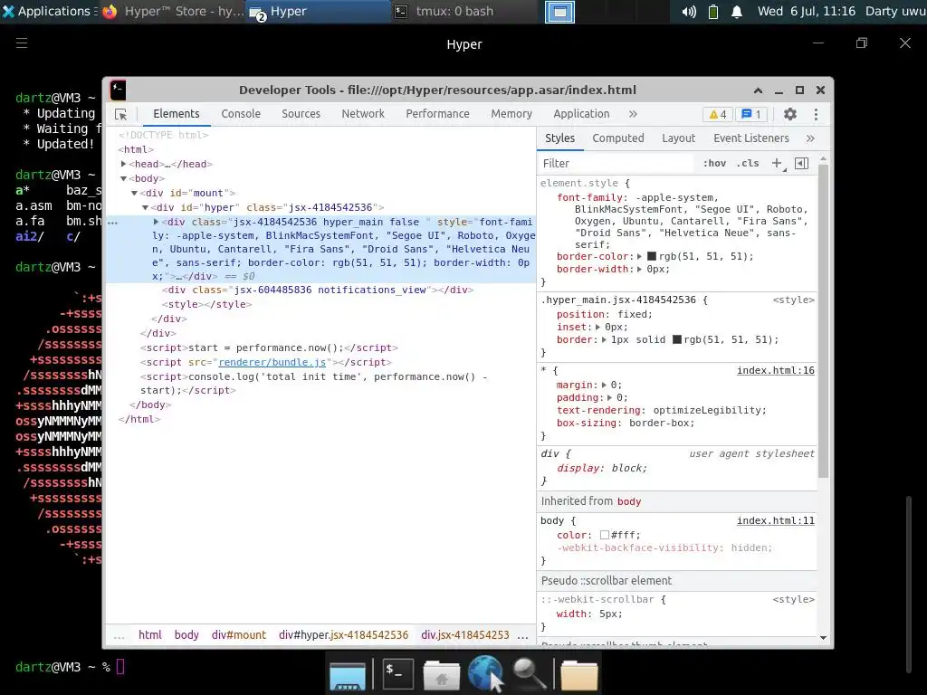This screenshot has height=695, width=927.
Task: Toggle .cls element classes panel
Action: click(748, 163)
